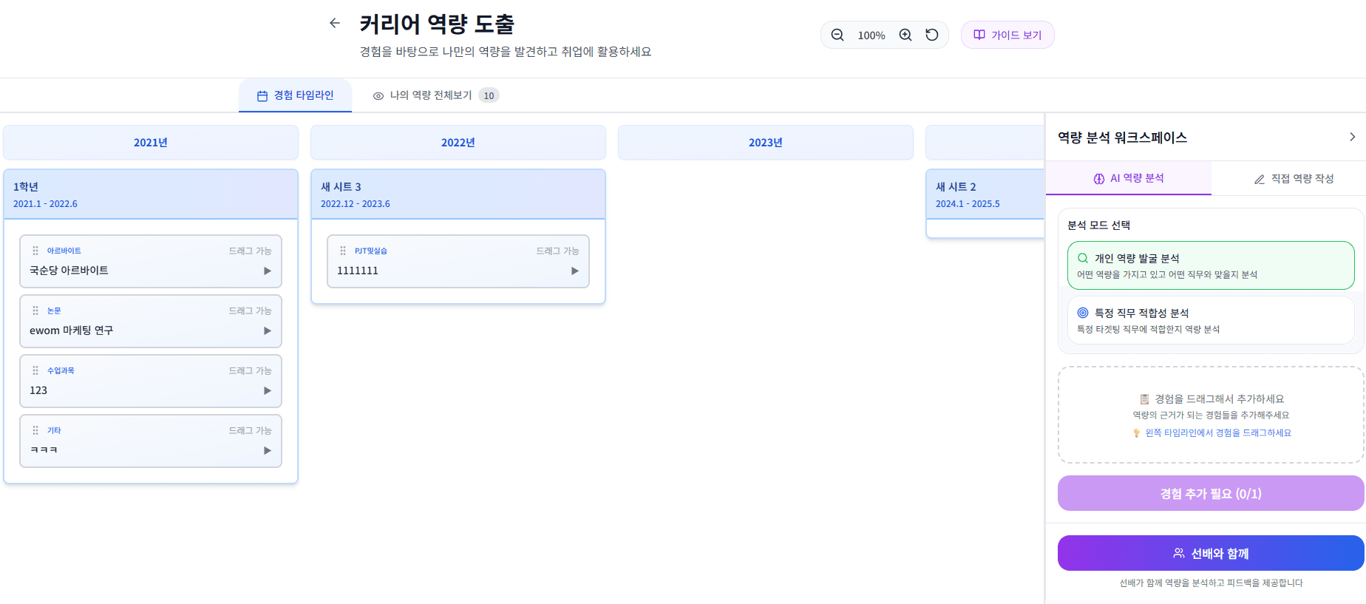Click the 2021.1 - 2022.6 date range

[45, 204]
